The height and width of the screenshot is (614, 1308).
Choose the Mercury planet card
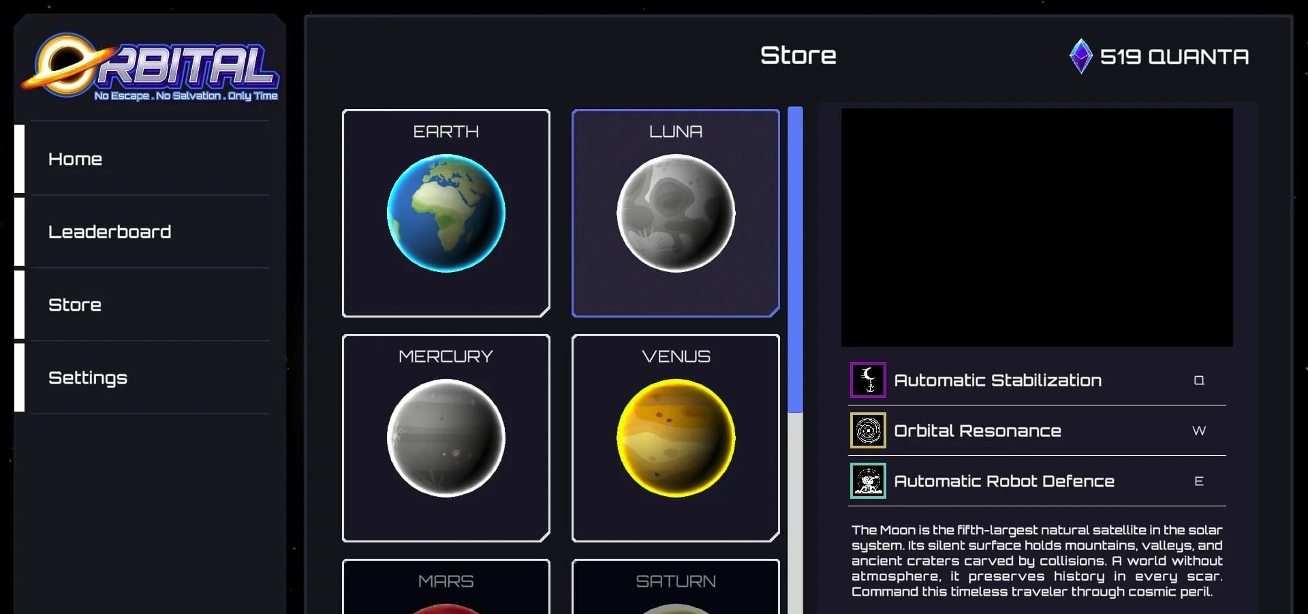(x=446, y=438)
